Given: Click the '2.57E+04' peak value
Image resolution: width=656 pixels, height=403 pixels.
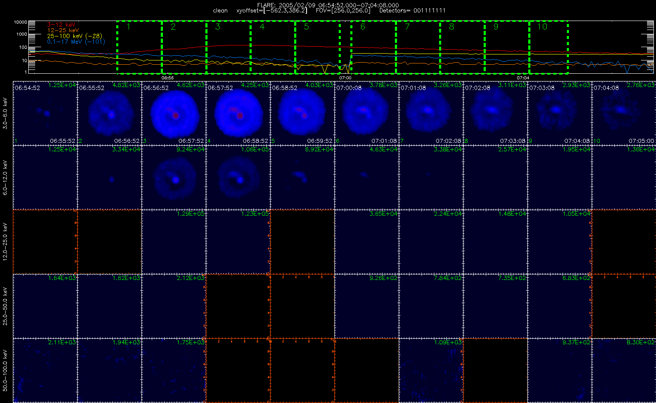Looking at the screenshot, I should (x=512, y=150).
